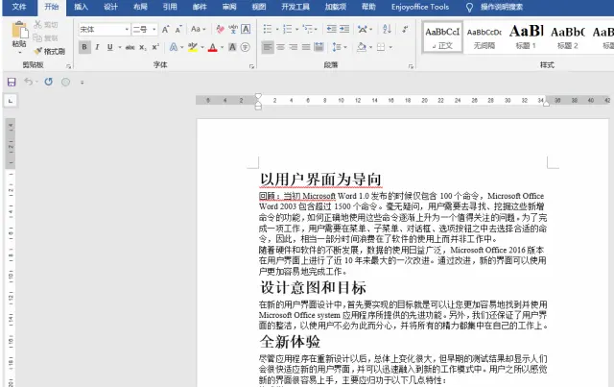This screenshot has width=614, height=387.
Task: Apply the 正文 (Normal) style
Action: click(442, 37)
